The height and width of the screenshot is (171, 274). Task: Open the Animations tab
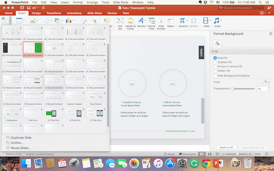(x=74, y=13)
